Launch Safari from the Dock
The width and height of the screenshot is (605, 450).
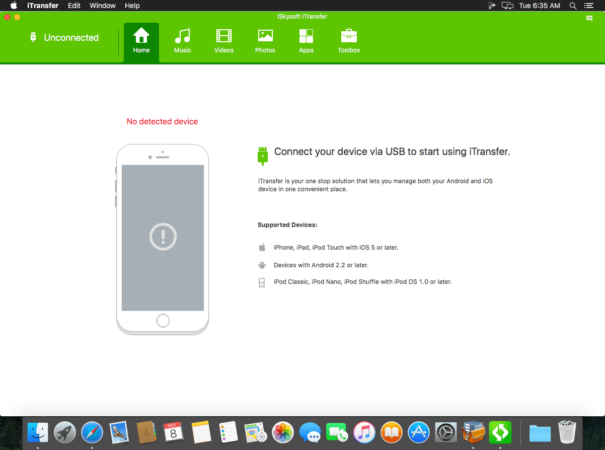[x=92, y=432]
